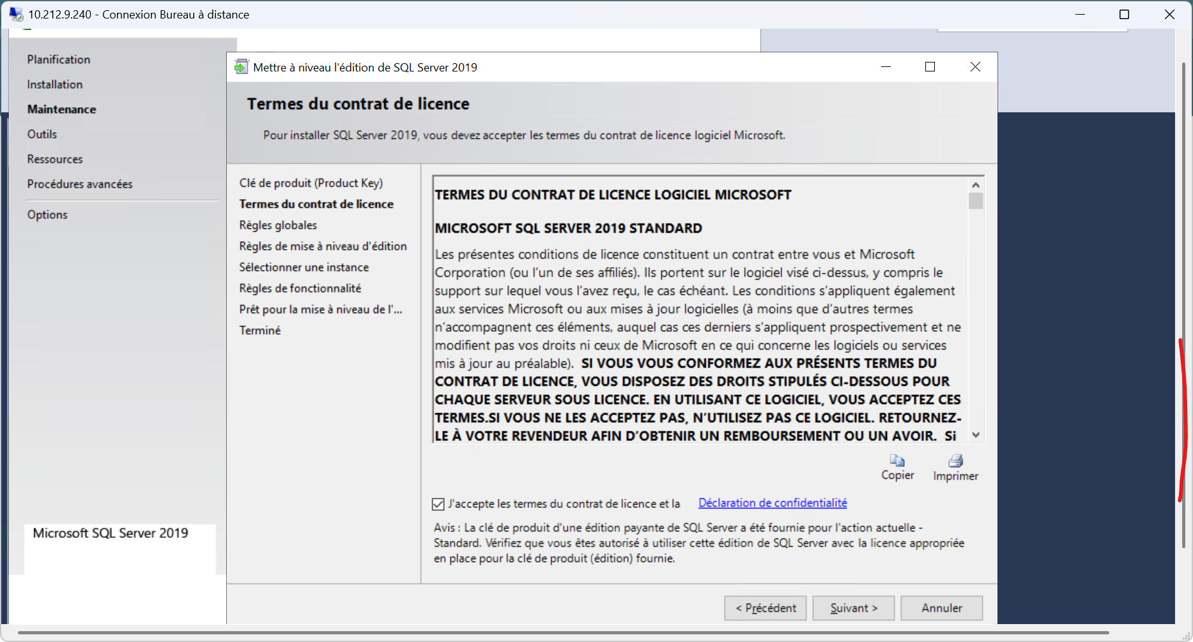Image resolution: width=1193 pixels, height=642 pixels.
Task: Click the Remote Desktop vertical scrollbar
Action: pyautogui.click(x=1183, y=305)
